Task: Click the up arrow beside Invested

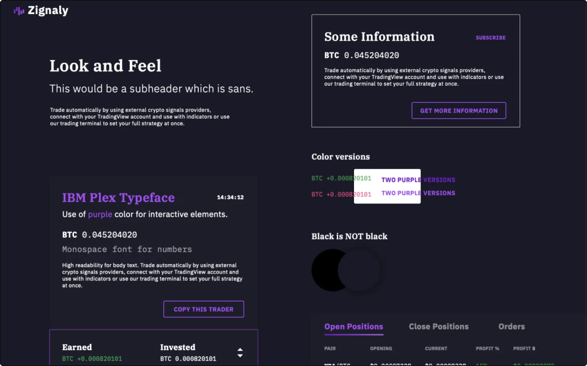Action: pyautogui.click(x=240, y=349)
